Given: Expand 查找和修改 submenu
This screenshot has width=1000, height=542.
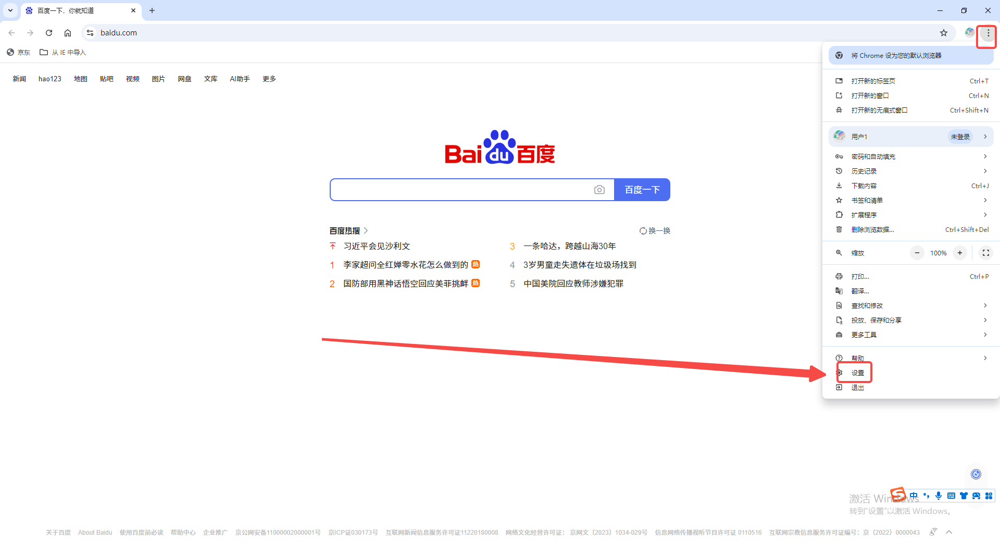Looking at the screenshot, I should click(911, 305).
